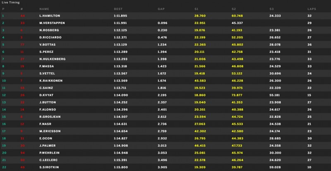
Task: Select K.RAIKKONEN row name
Action: 50,81
